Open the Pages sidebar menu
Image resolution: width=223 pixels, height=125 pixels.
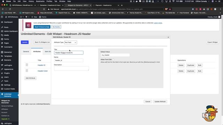coord(6,43)
